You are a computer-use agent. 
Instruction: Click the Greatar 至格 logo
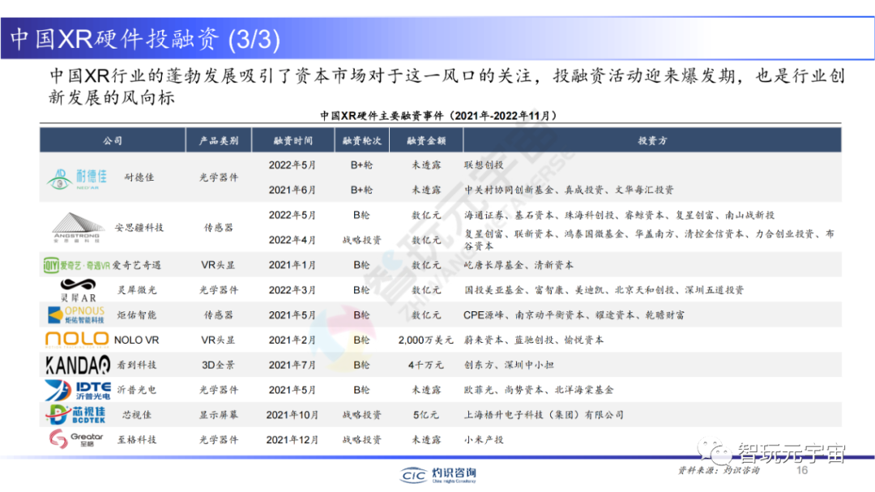pos(76,439)
